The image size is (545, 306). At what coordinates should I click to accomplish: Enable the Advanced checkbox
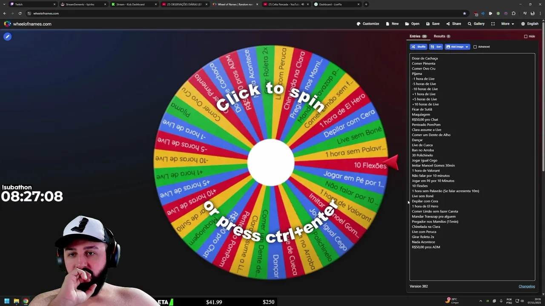pyautogui.click(x=475, y=47)
